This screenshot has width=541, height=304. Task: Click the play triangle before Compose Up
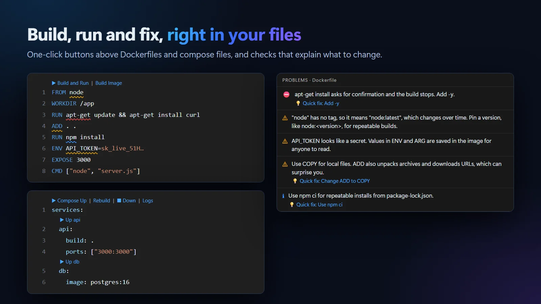pos(54,201)
